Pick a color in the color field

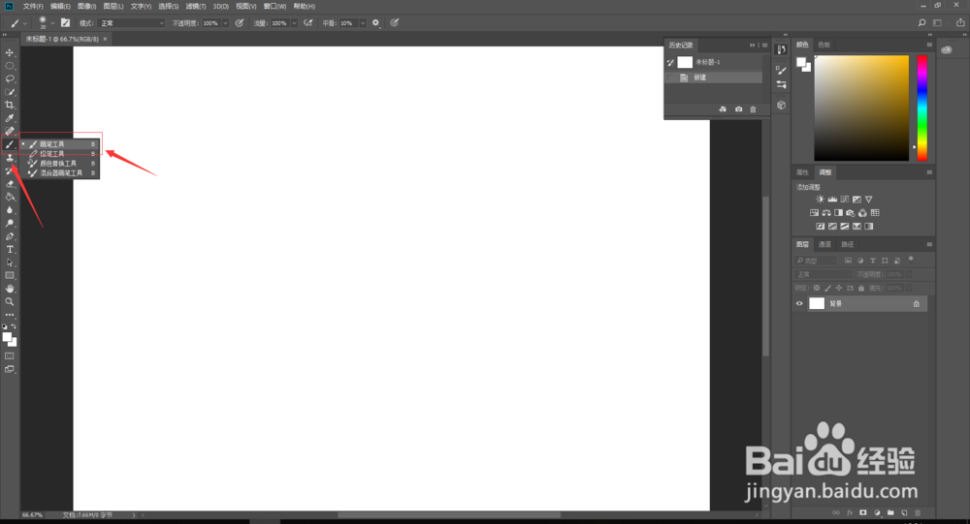coord(861,108)
